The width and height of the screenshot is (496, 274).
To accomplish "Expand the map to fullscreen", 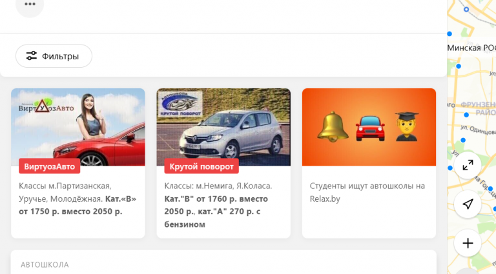I will coord(468,165).
